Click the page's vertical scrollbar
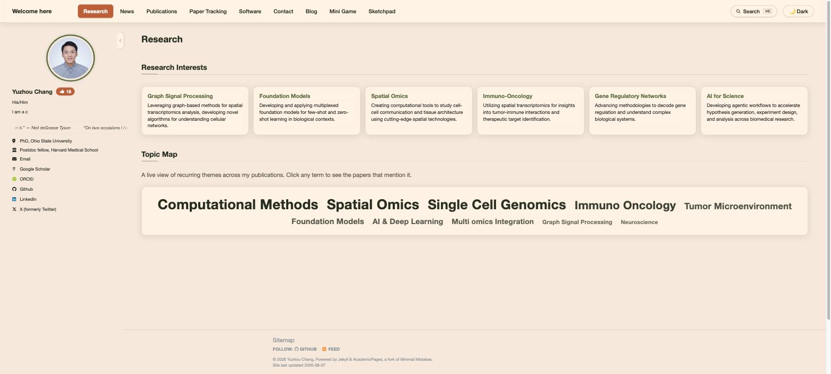 [x=828, y=159]
